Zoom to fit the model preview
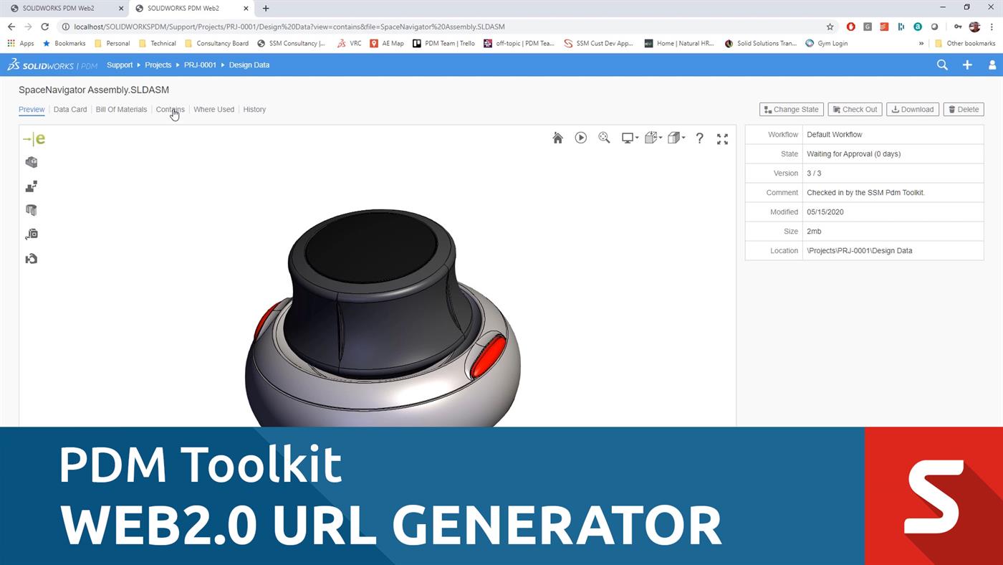Viewport: 1003px width, 565px height. (x=604, y=138)
